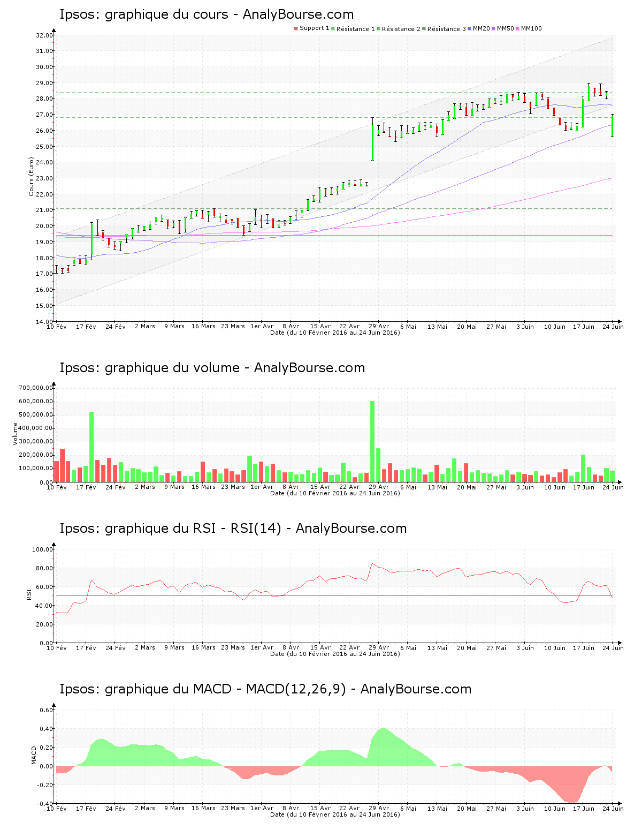The width and height of the screenshot is (642, 830).
Task: Click the date range caption under volume chart
Action: point(335,493)
